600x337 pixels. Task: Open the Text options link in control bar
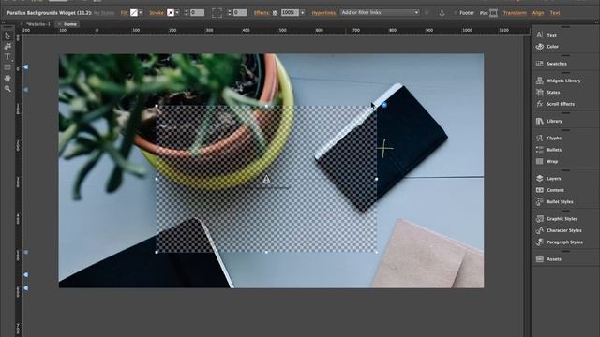tap(555, 13)
